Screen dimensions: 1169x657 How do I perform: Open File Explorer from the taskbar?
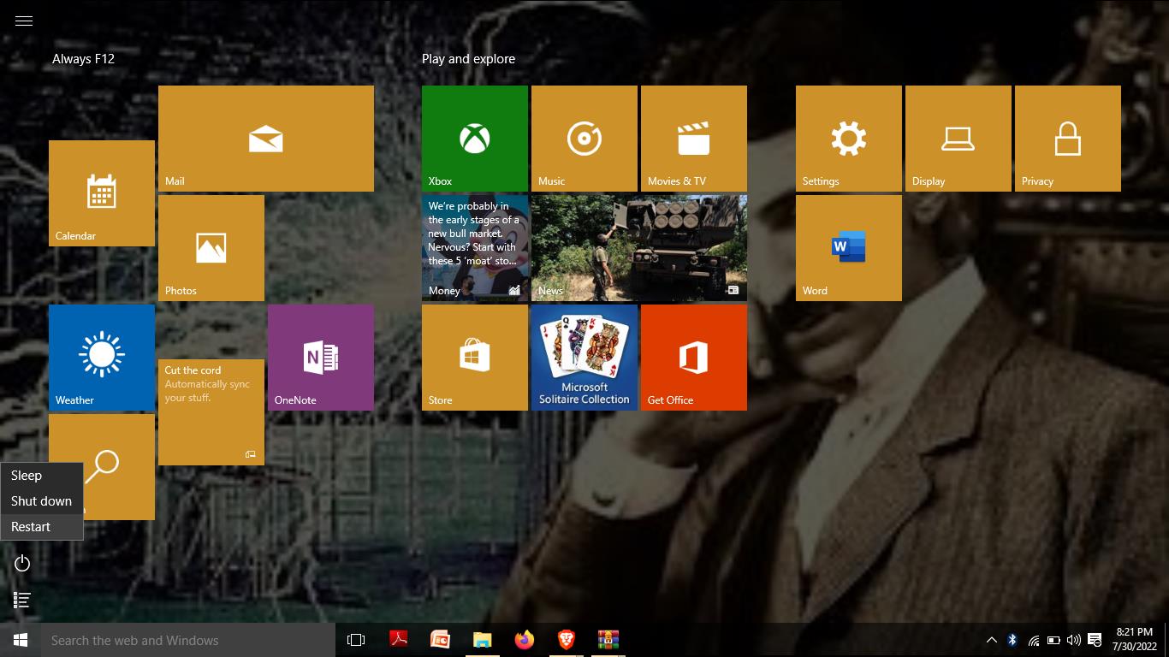[x=482, y=640]
